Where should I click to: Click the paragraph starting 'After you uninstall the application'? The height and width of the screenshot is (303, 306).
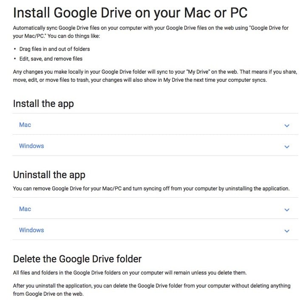coord(152,290)
